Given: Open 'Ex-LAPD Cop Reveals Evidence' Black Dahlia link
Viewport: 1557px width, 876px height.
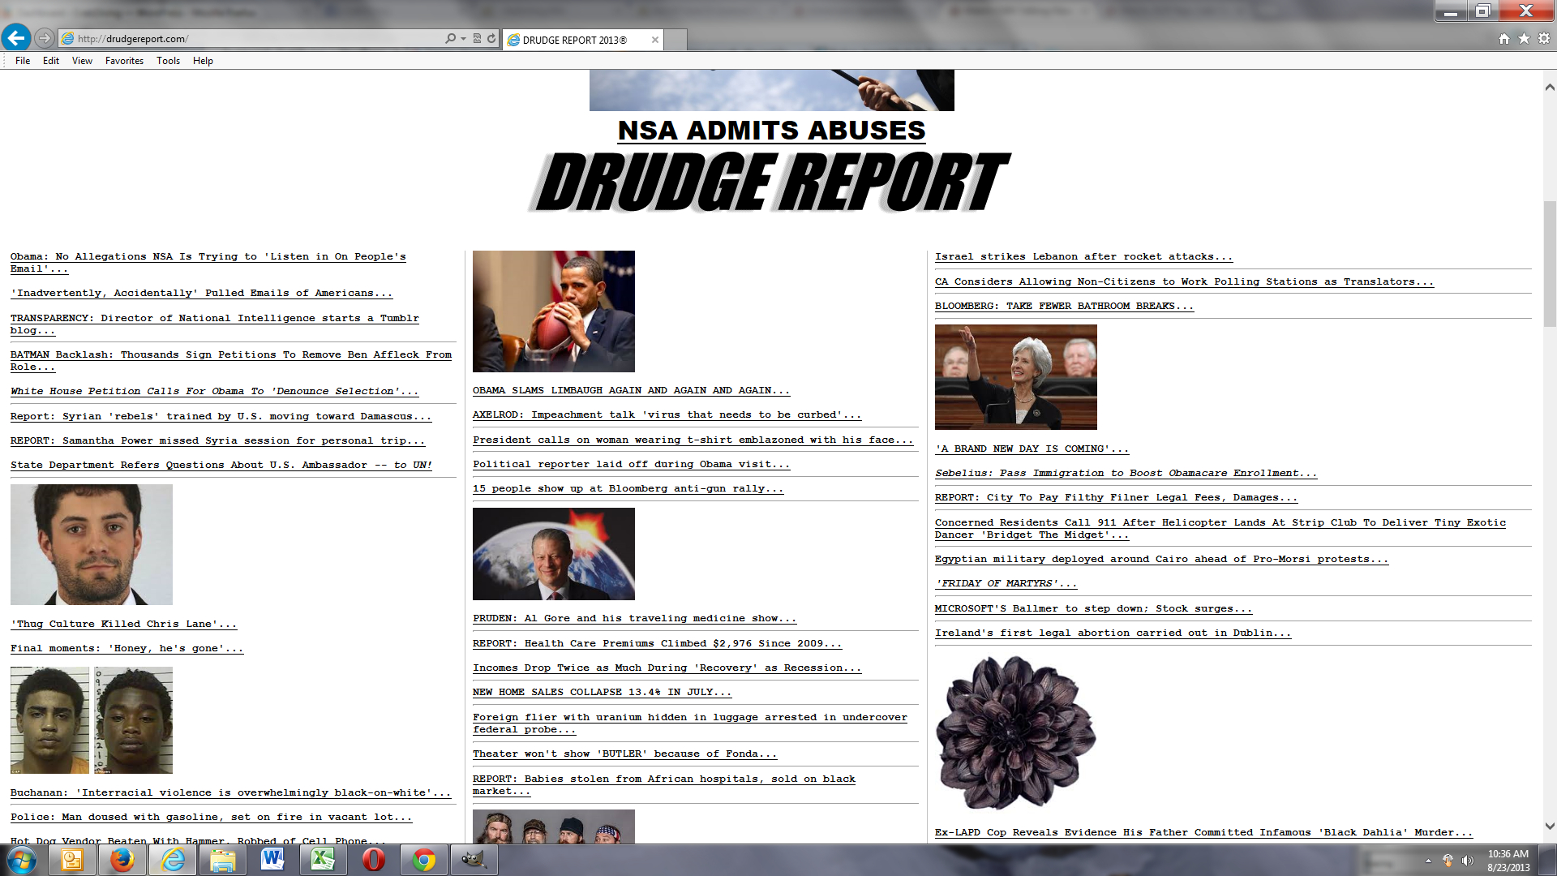Looking at the screenshot, I should 1203,832.
